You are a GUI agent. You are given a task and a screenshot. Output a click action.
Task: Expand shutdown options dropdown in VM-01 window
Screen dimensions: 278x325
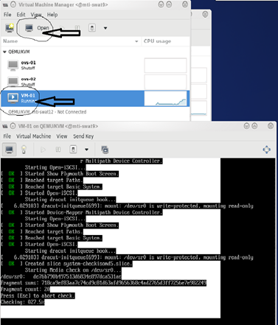point(86,150)
